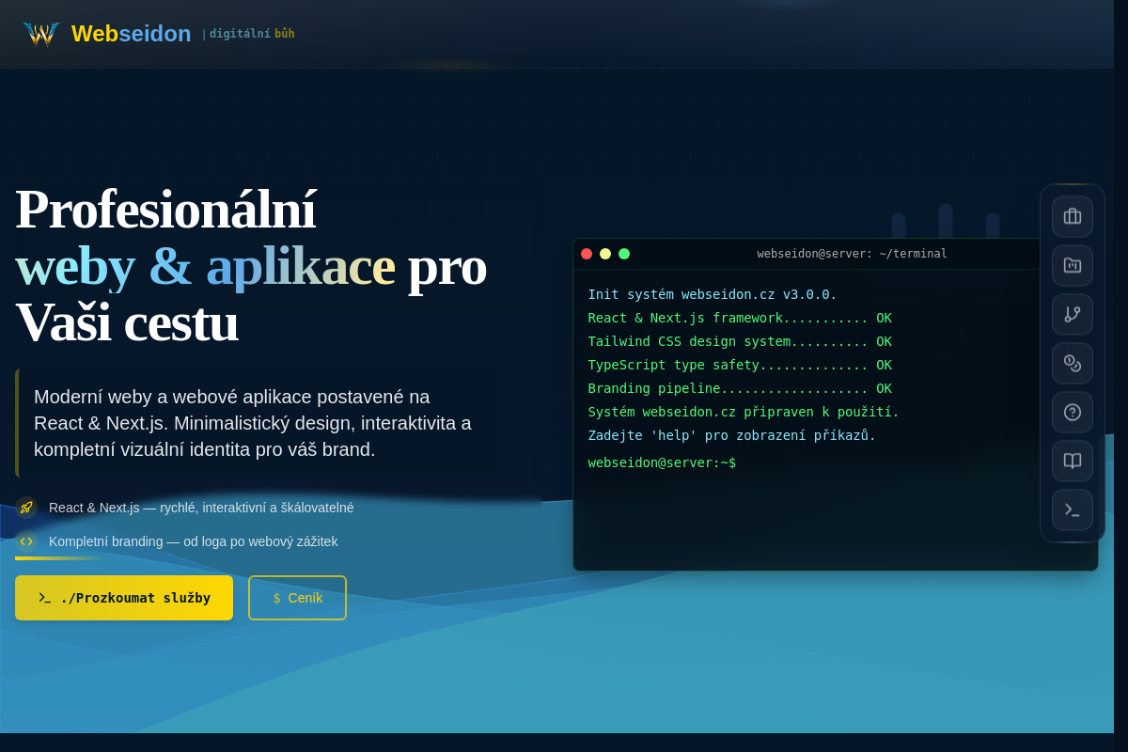Click 'Systém webseidon.cz připraven k použití.' line
The width and height of the screenshot is (1128, 752).
click(x=744, y=412)
